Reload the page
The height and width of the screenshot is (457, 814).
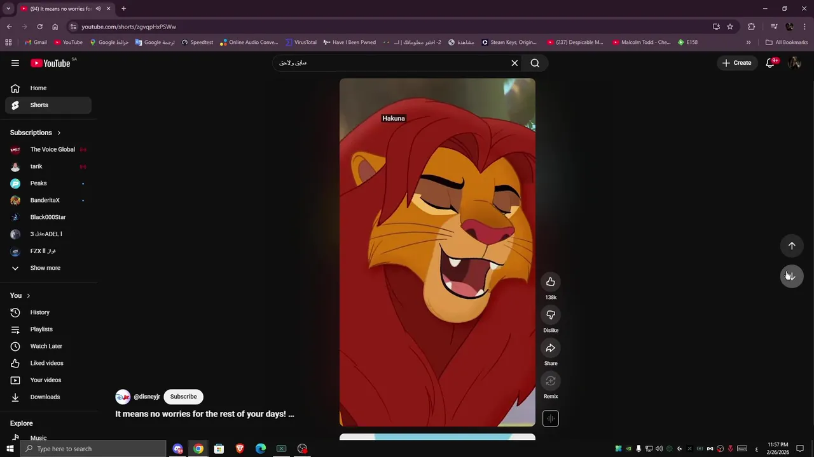pyautogui.click(x=39, y=27)
